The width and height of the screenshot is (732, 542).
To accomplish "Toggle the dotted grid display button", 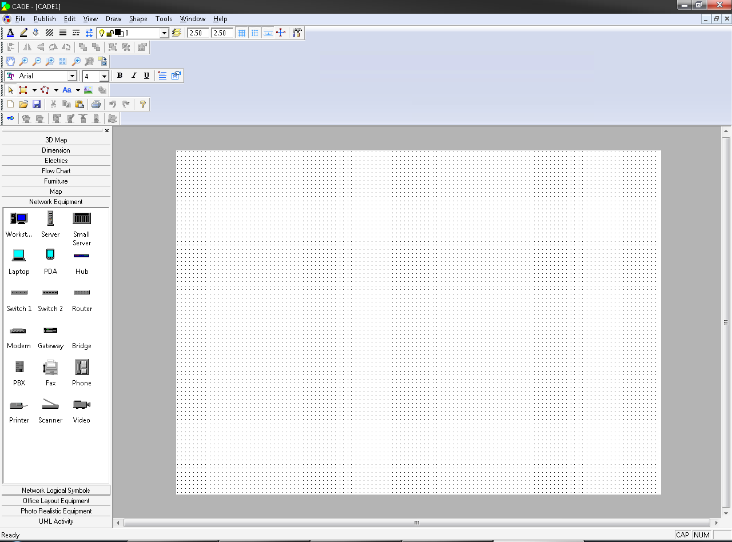I will [x=255, y=33].
